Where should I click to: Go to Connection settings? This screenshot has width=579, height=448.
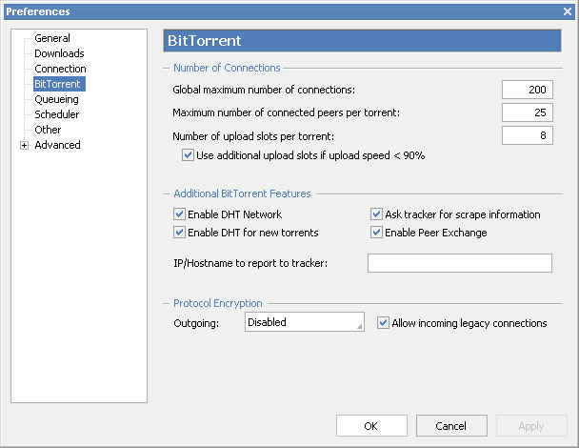point(60,69)
